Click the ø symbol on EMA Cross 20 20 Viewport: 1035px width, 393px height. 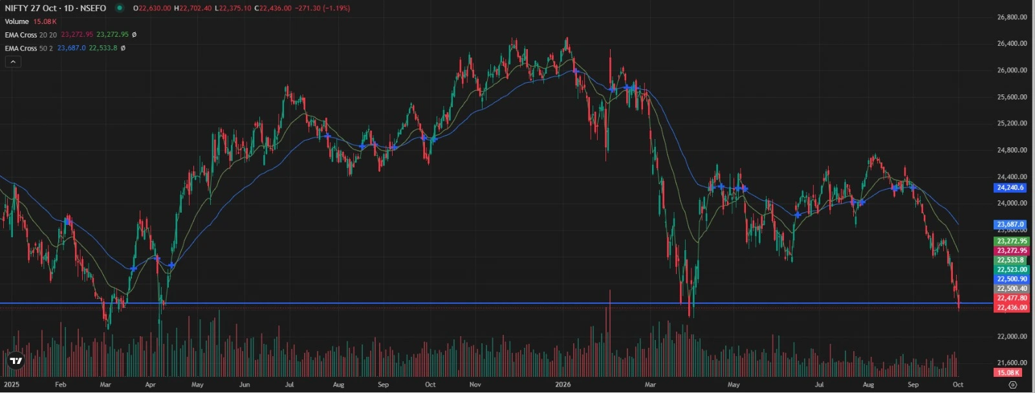point(134,35)
